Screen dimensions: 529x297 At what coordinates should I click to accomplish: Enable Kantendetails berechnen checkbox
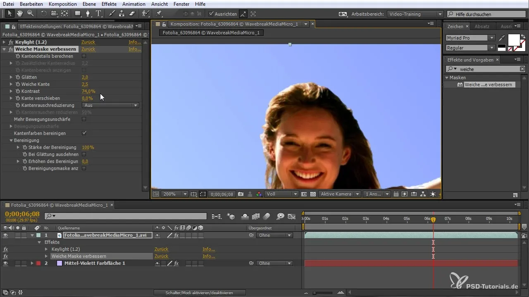tap(84, 56)
